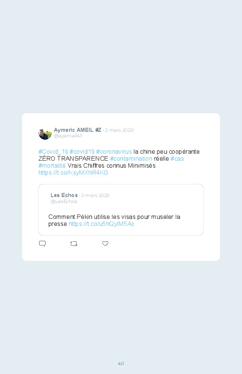Click the Les Echos account name
The width and height of the screenshot is (242, 374).
64,195
